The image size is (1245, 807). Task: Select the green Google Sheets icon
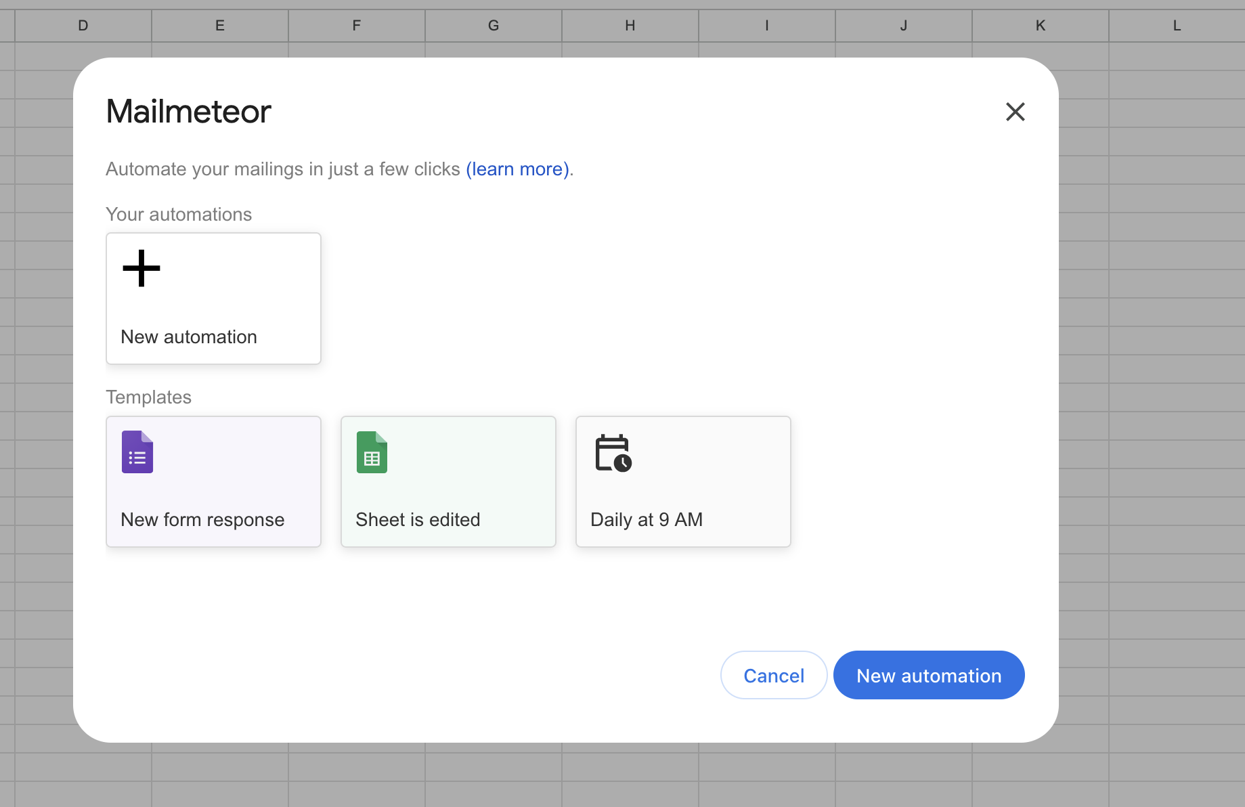[372, 452]
